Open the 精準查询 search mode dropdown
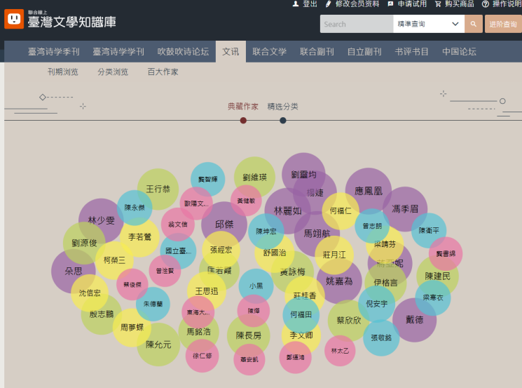This screenshot has width=522, height=388. (428, 24)
